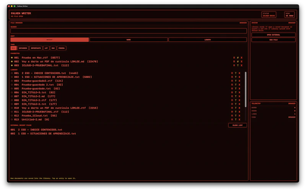Click the X icon for favorite LOMLOE.md
The image size is (306, 191).
click(241, 62)
